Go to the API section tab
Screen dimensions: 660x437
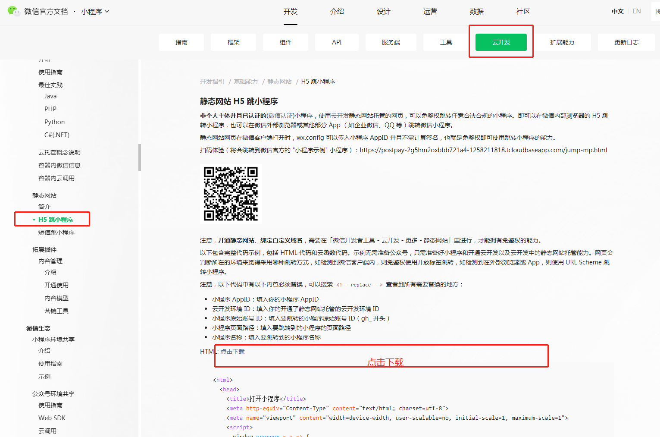click(337, 42)
